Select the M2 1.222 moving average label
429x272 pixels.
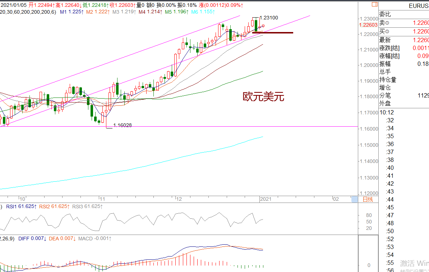tap(98, 12)
